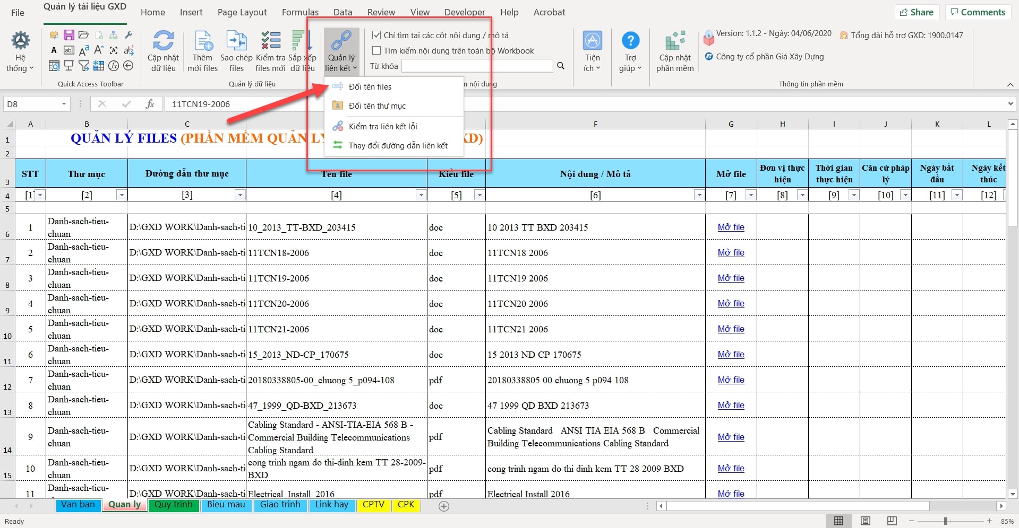The width and height of the screenshot is (1019, 528).
Task: Click the Share button
Action: [917, 12]
